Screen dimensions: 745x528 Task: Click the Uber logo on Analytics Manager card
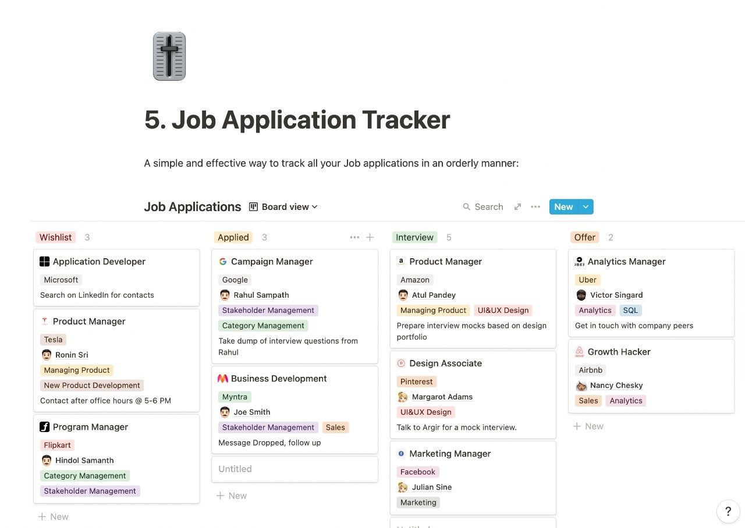pyautogui.click(x=580, y=262)
